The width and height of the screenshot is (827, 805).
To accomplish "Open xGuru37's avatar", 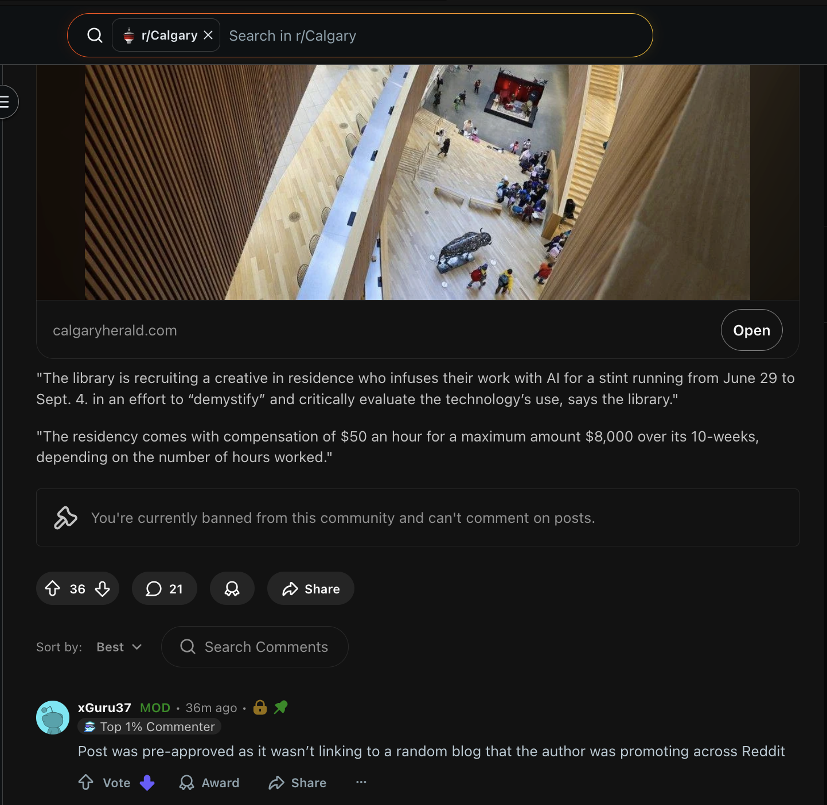I will click(x=53, y=717).
